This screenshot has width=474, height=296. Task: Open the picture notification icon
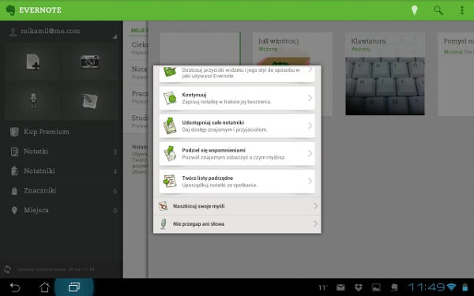(x=376, y=287)
